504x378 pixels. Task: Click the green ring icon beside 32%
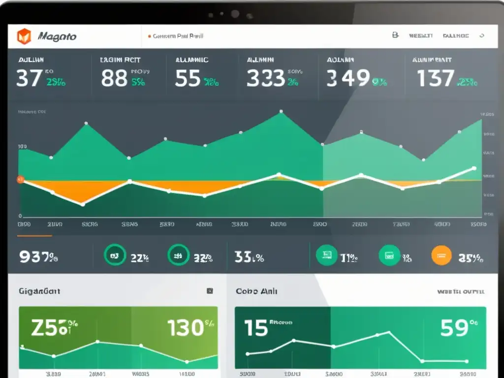tap(178, 255)
